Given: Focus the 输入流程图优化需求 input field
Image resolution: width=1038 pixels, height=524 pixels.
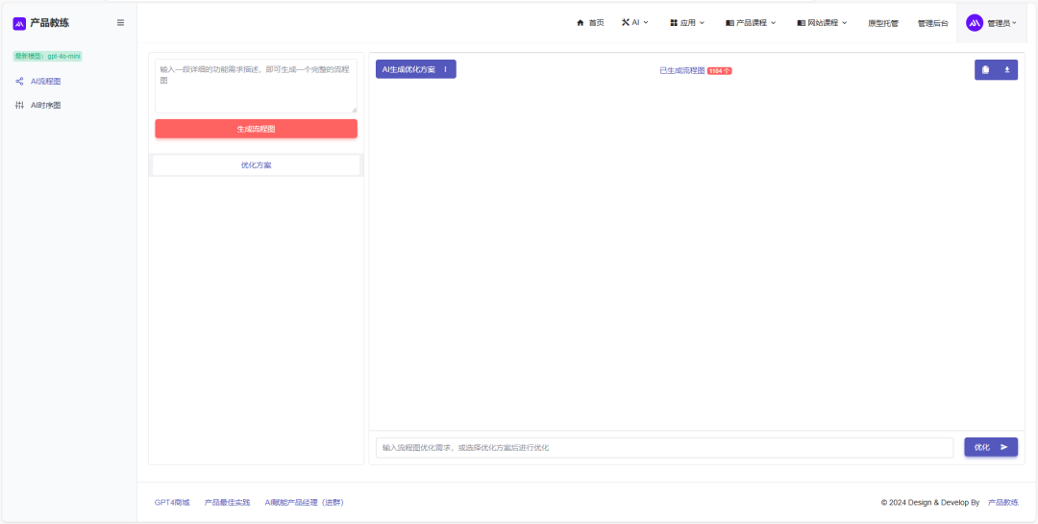Looking at the screenshot, I should point(665,448).
